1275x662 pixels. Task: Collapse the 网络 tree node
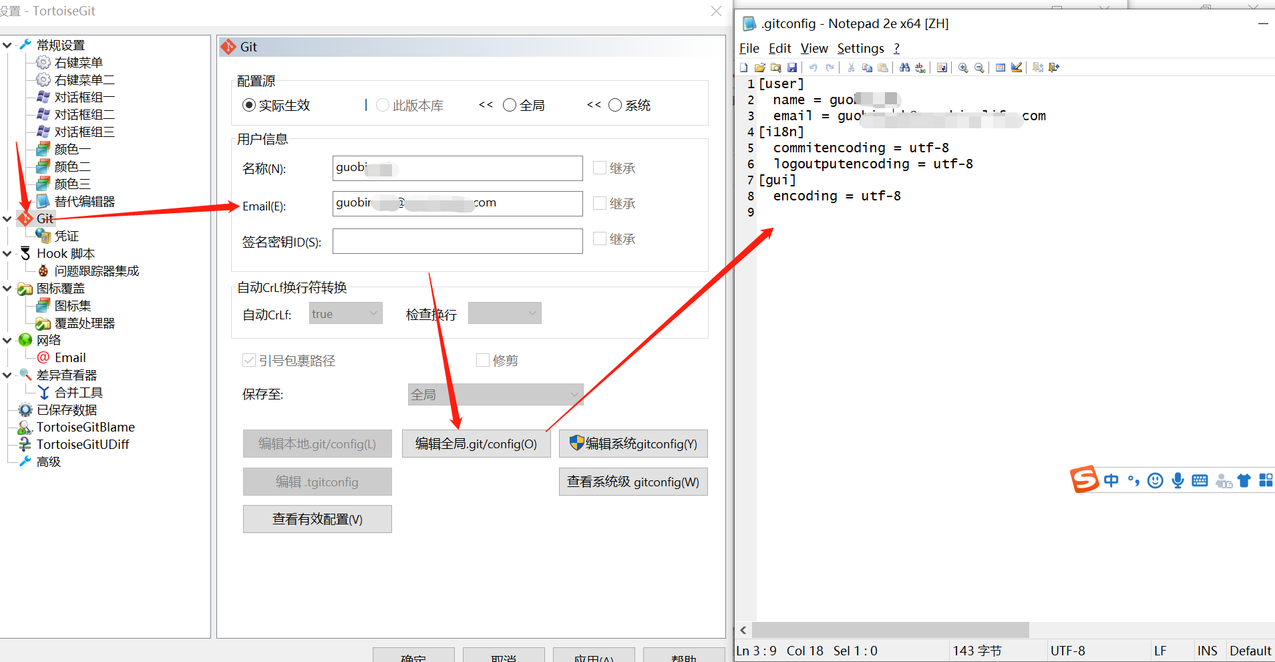(x=7, y=341)
